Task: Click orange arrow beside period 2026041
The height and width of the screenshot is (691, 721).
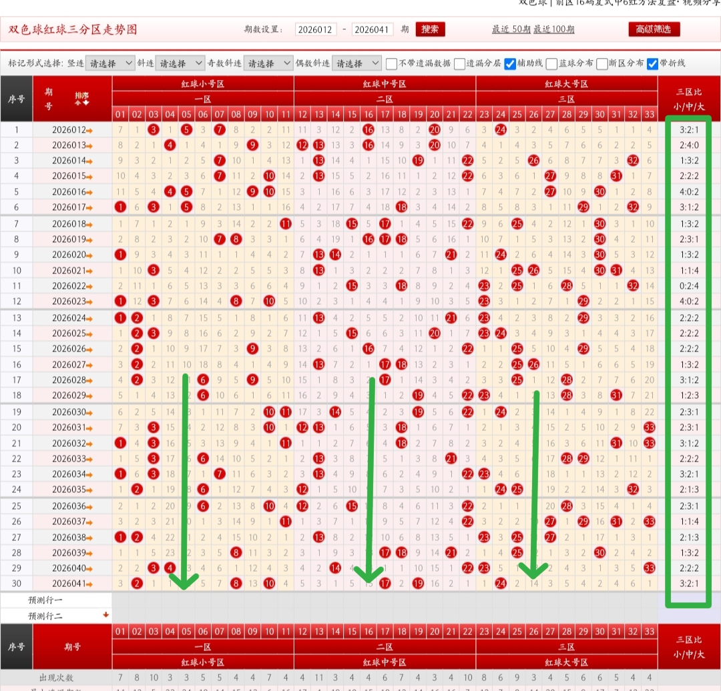Action: (89, 584)
